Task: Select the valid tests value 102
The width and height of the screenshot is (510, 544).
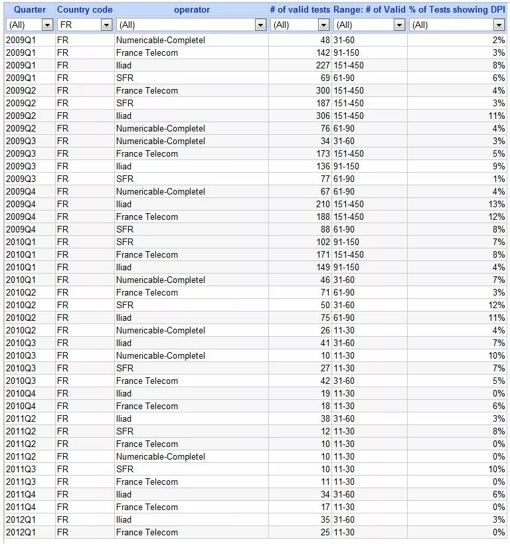Action: [323, 242]
